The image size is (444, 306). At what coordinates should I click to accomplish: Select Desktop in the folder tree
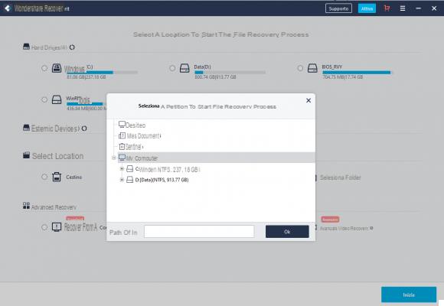tap(132, 125)
